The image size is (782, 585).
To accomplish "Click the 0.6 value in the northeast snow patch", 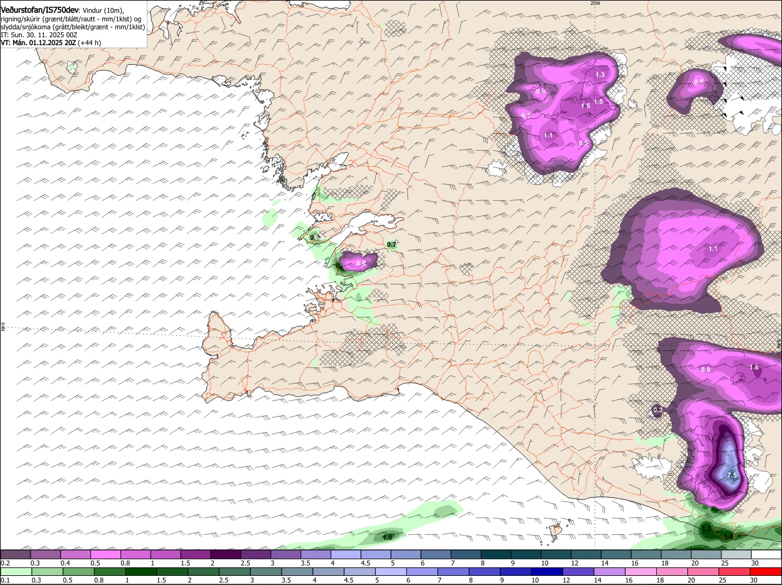I will (x=699, y=82).
